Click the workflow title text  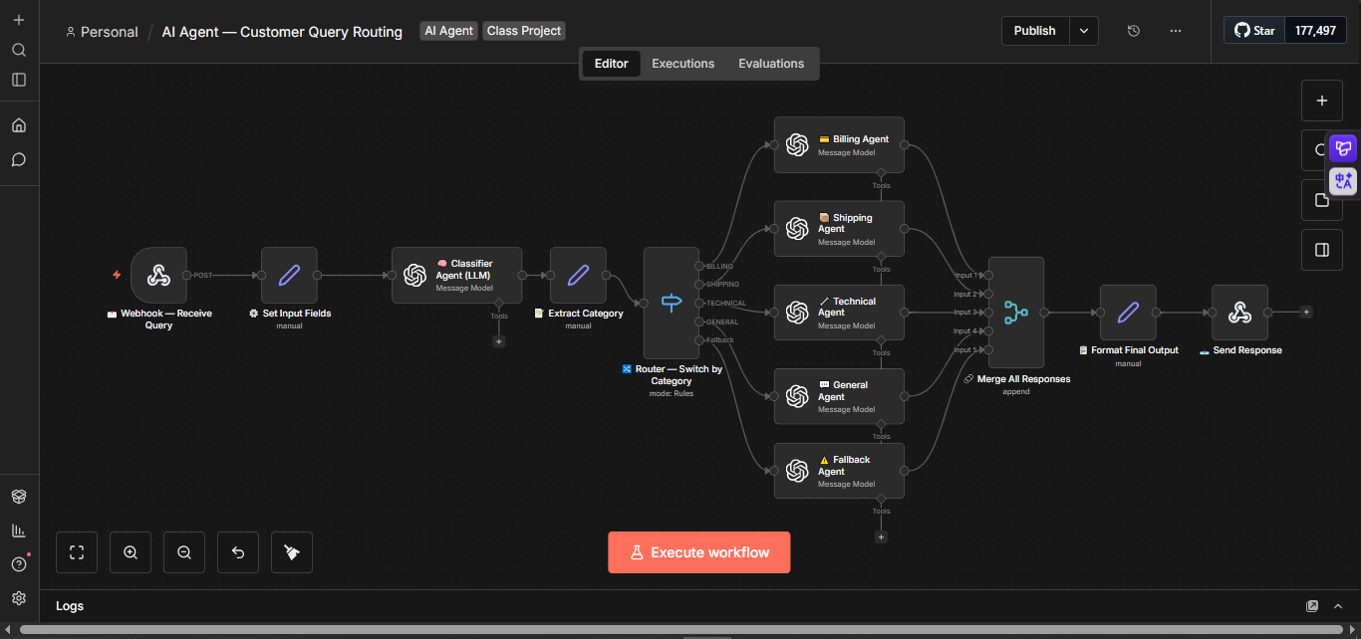tap(282, 32)
